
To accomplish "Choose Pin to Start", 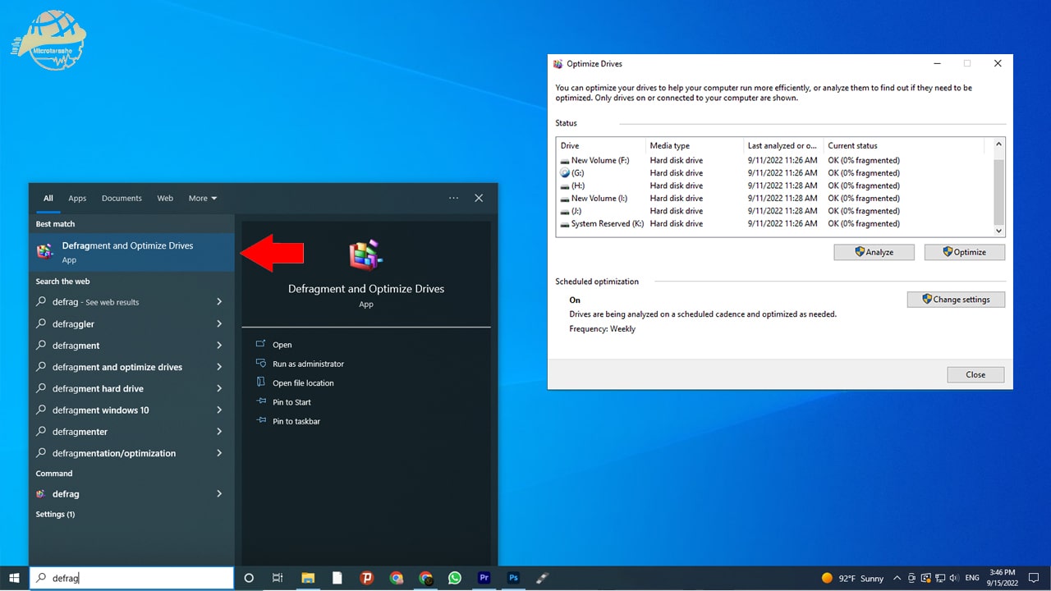I will (x=291, y=402).
